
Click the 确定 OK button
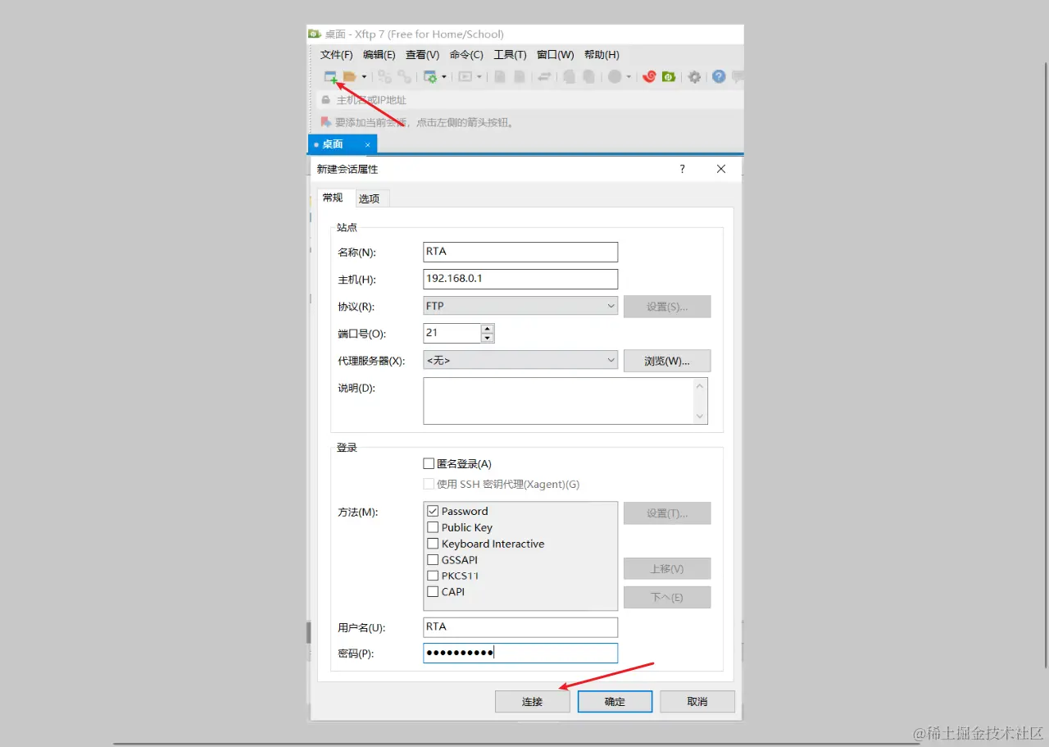pos(615,701)
